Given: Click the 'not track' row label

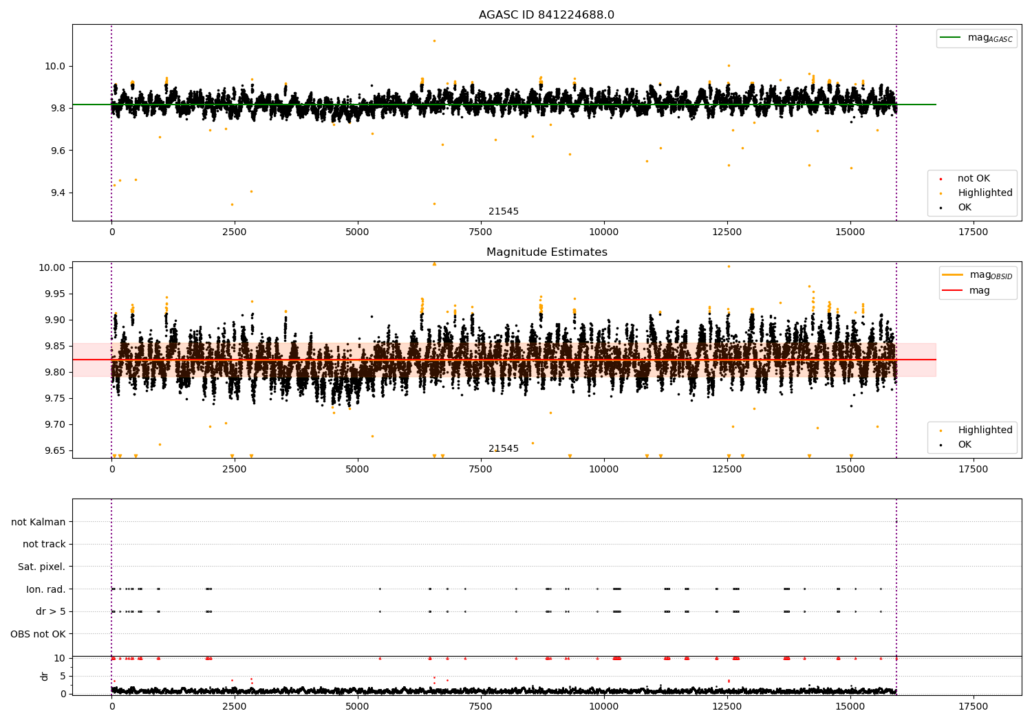Looking at the screenshot, I should 44,545.
